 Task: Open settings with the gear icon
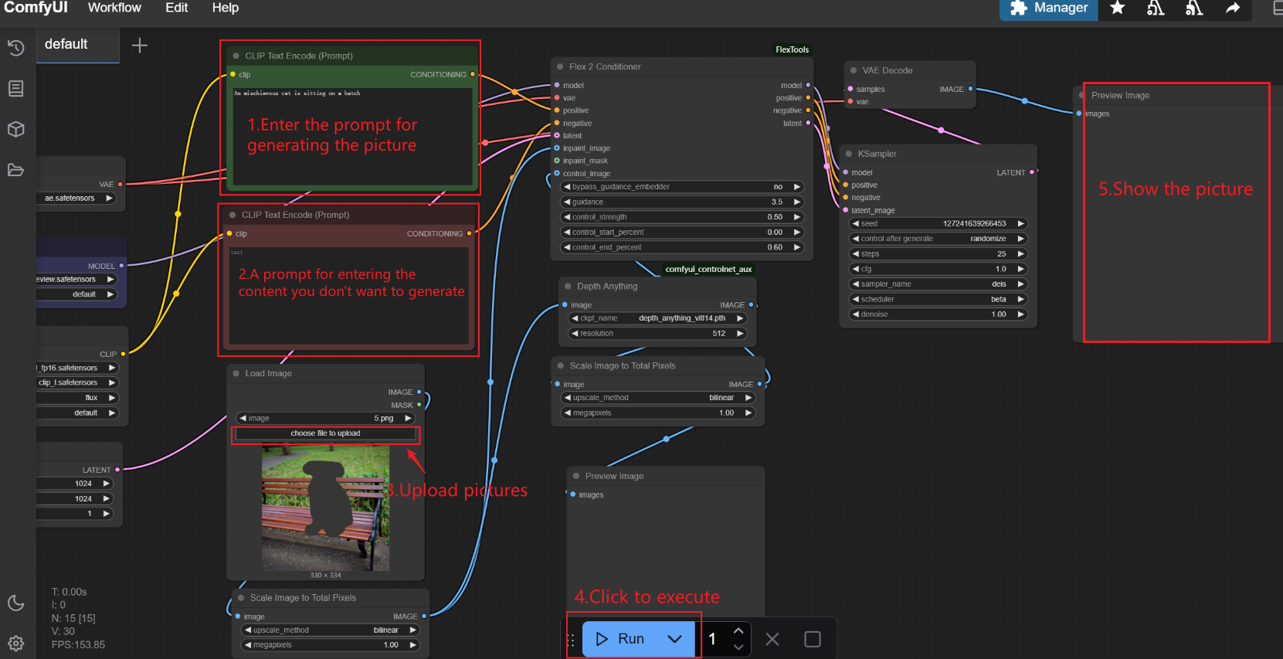point(15,644)
